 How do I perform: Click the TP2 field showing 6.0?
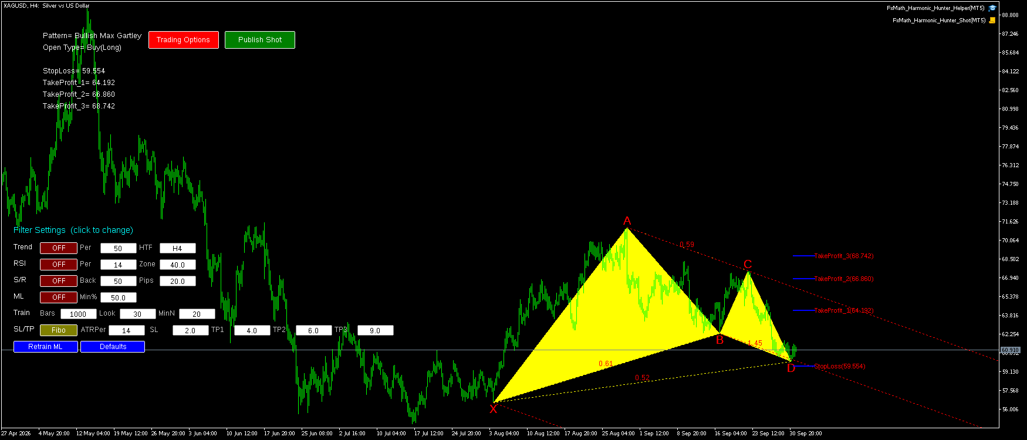click(x=313, y=330)
